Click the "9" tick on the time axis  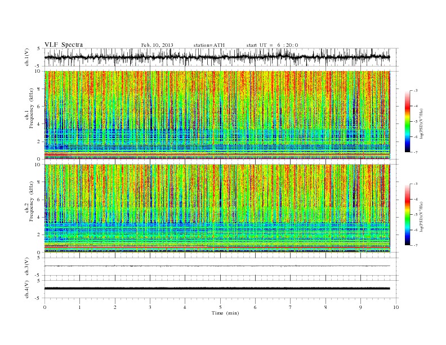[x=360, y=307]
